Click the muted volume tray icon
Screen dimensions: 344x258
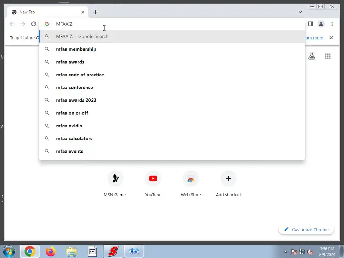click(x=310, y=252)
